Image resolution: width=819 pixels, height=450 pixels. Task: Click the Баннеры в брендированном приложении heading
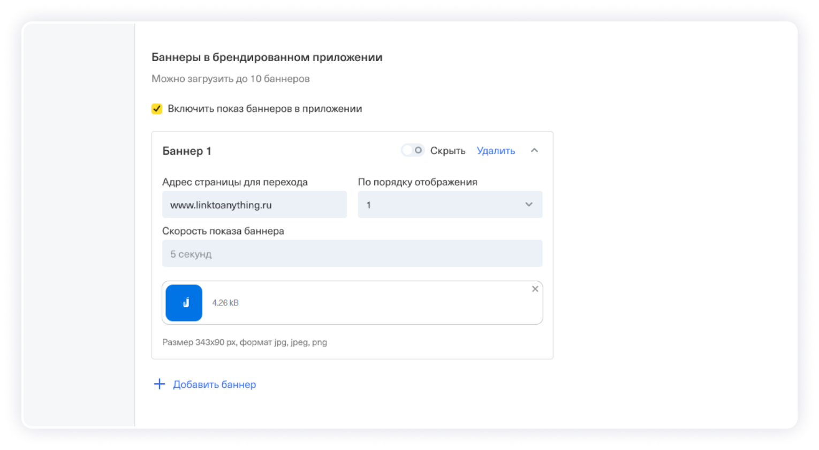(x=267, y=57)
